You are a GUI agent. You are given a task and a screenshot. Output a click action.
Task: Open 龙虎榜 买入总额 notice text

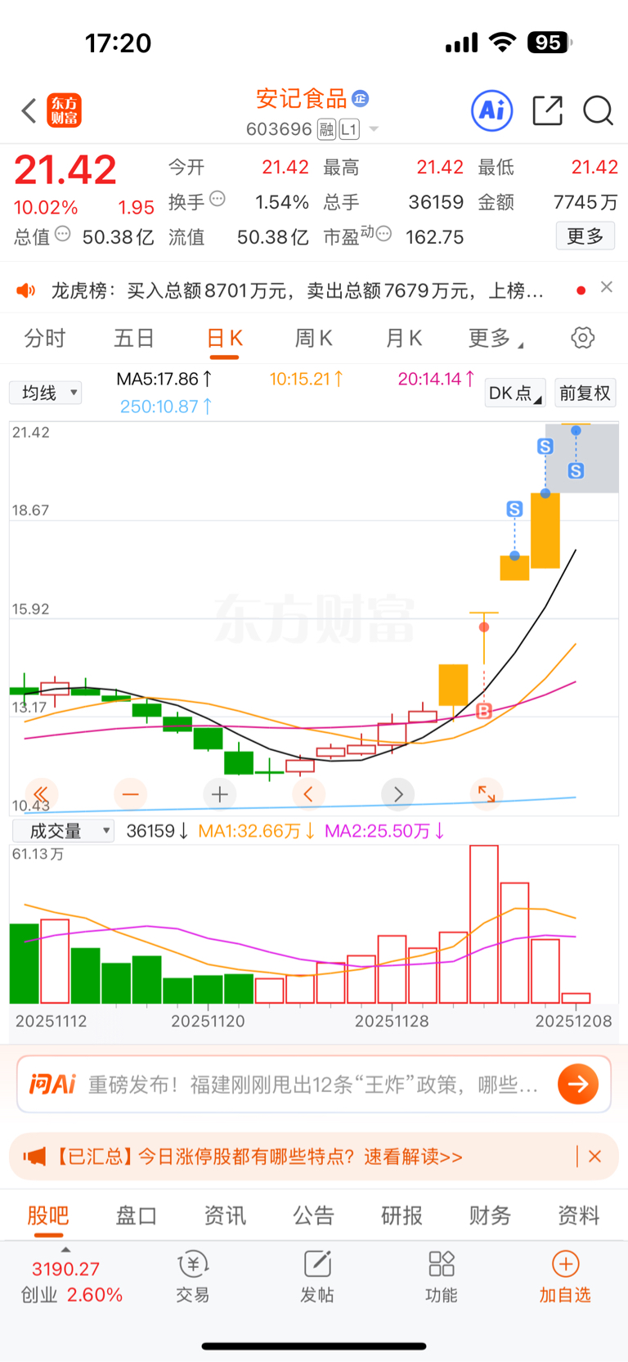pyautogui.click(x=298, y=290)
